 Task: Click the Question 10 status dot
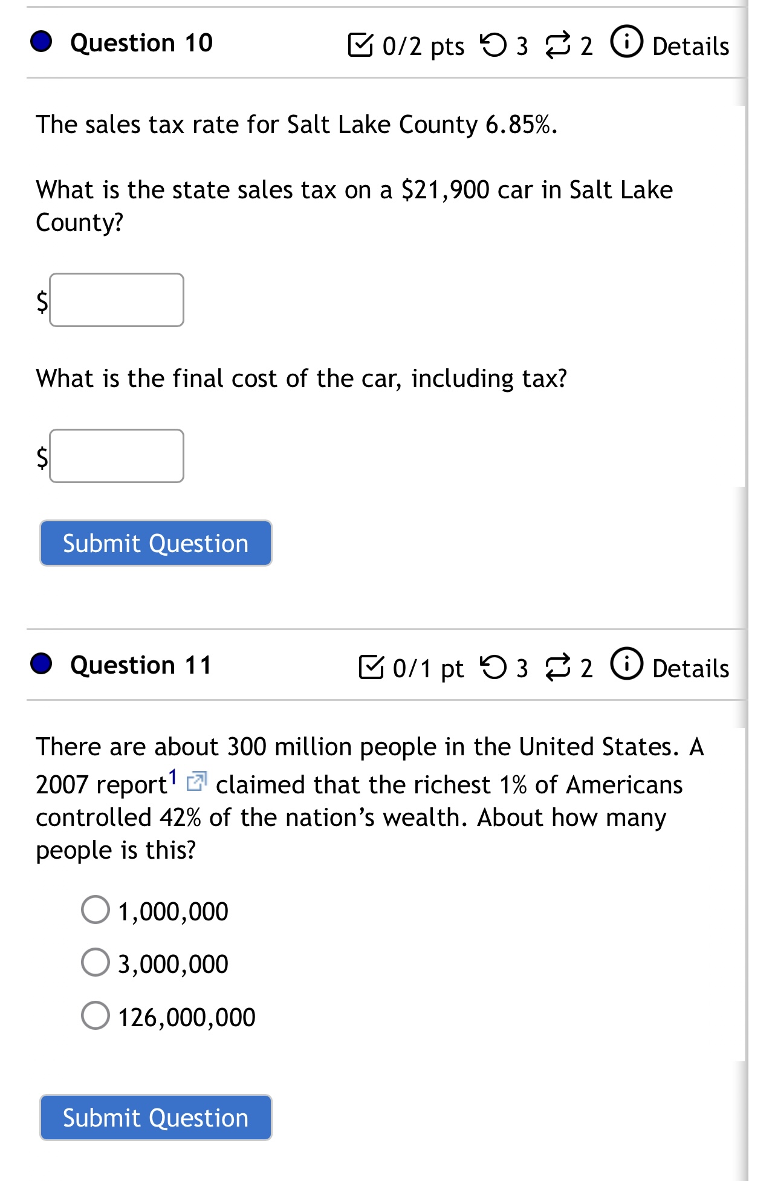point(41,42)
